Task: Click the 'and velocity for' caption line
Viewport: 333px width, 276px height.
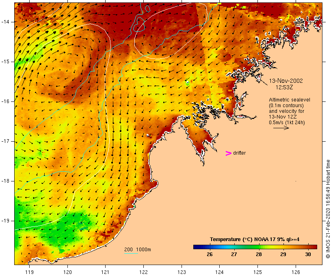Action: coord(286,111)
